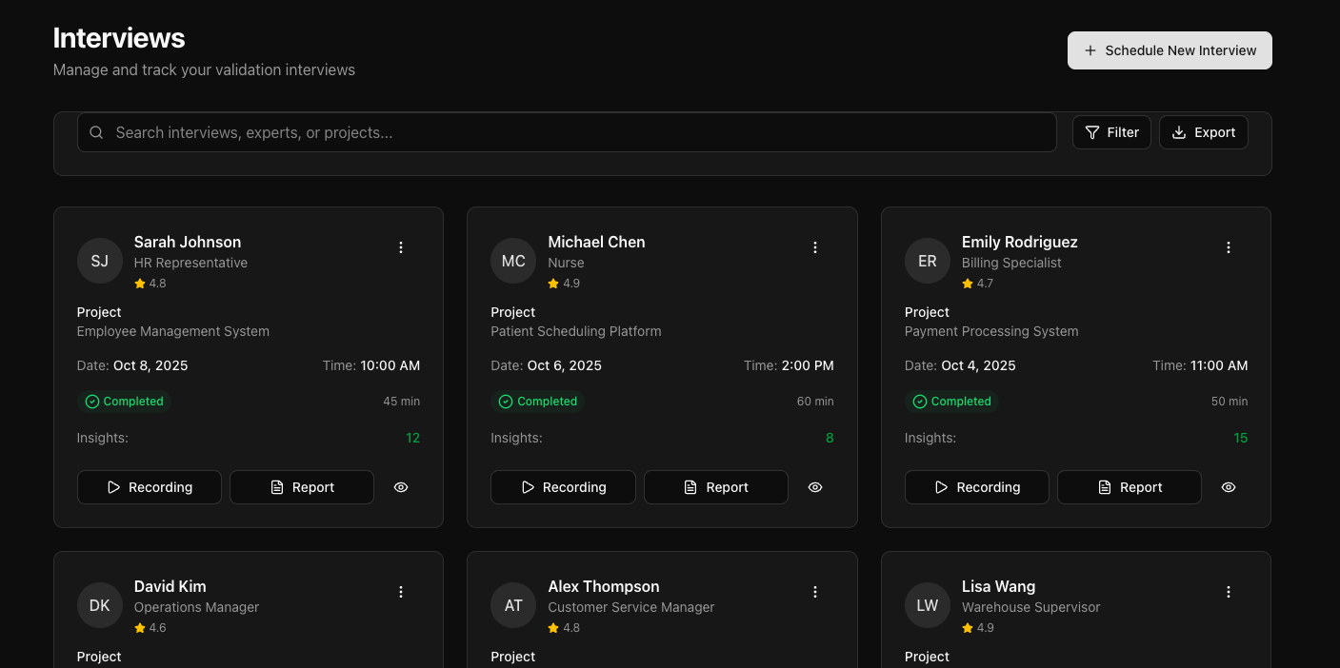Click the SJ avatar
Image resolution: width=1340 pixels, height=668 pixels.
pos(100,261)
